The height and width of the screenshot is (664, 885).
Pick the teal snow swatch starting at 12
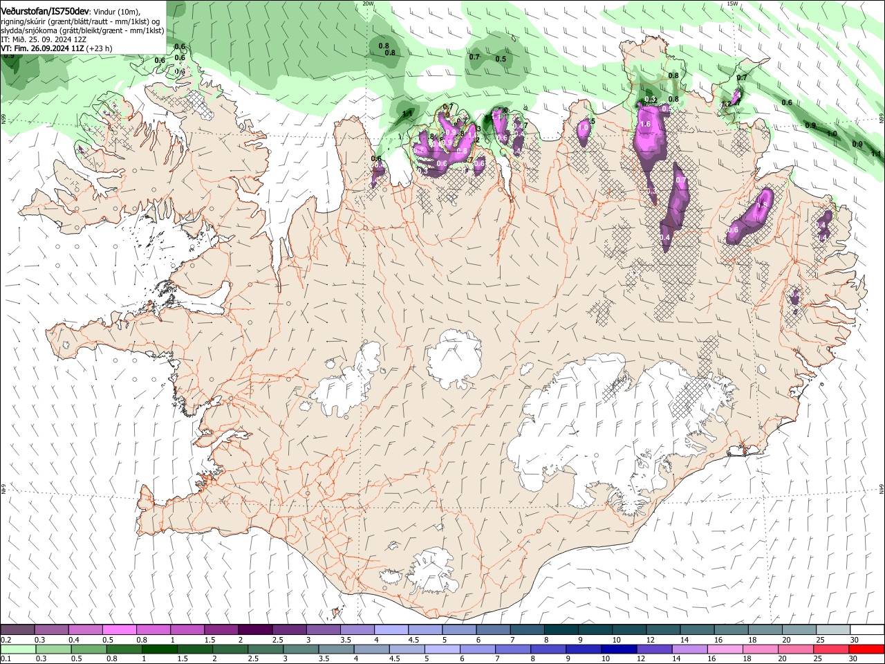pos(663,629)
